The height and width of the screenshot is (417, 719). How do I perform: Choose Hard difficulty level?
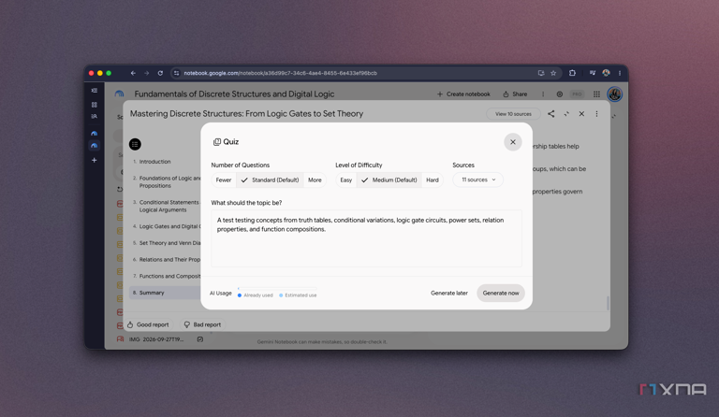(x=433, y=180)
